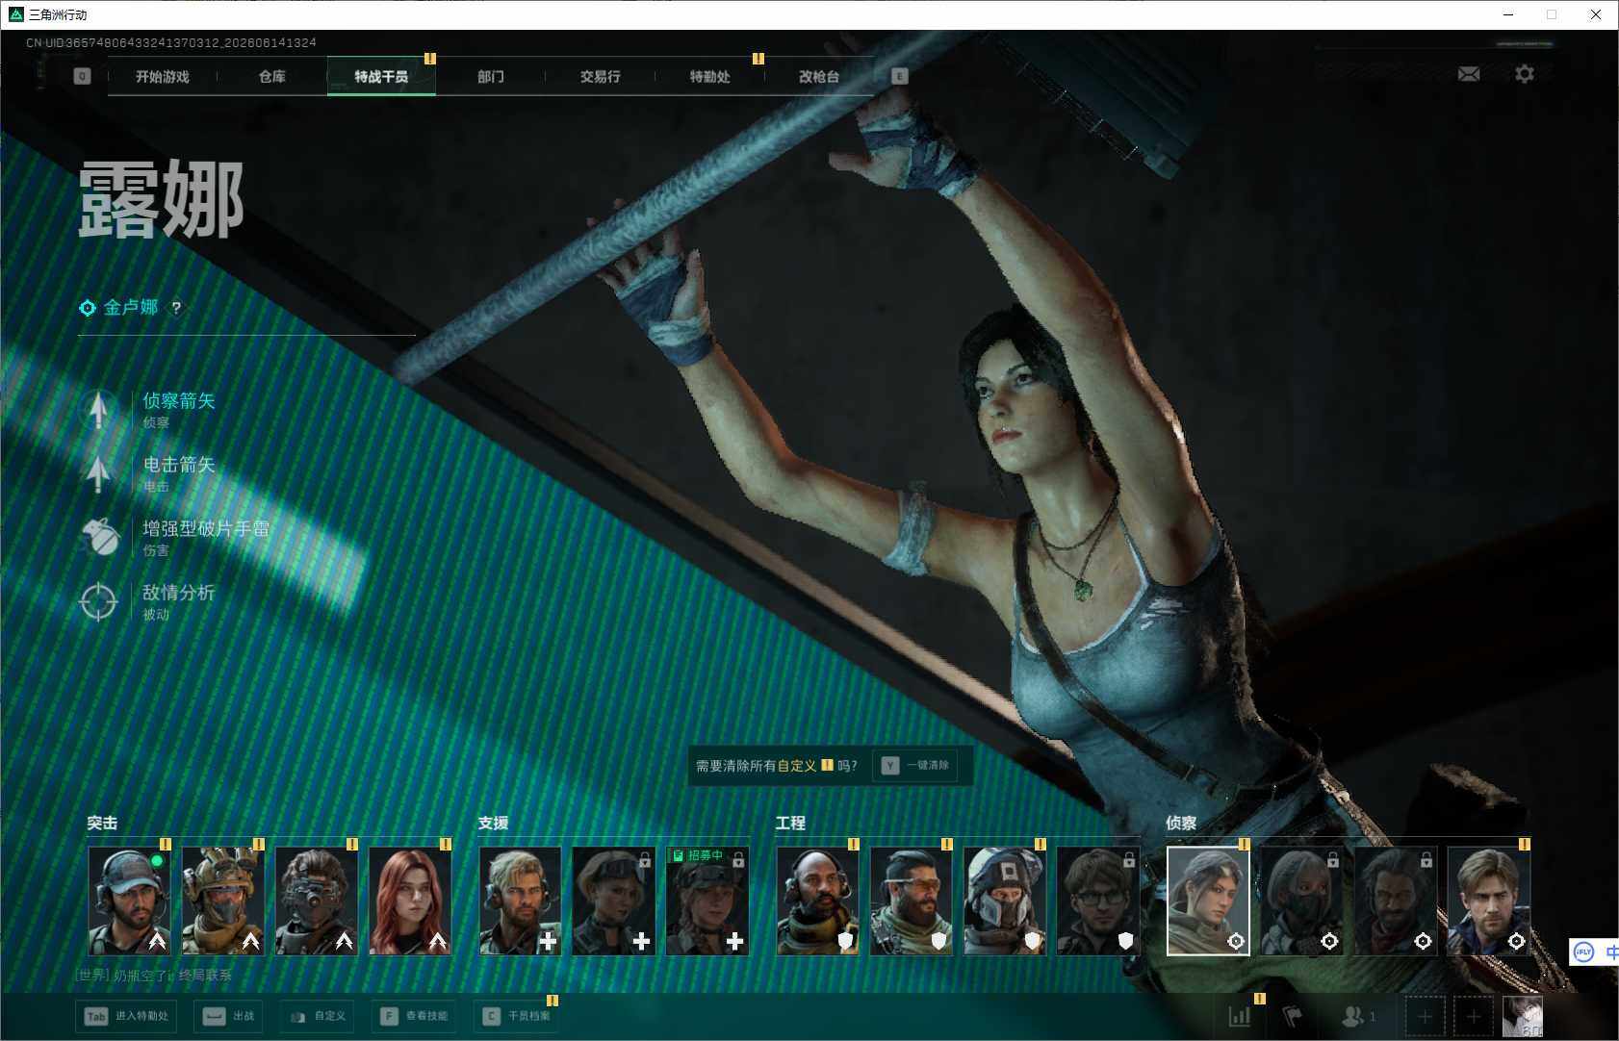Open the settings gear icon
The width and height of the screenshot is (1619, 1041).
pyautogui.click(x=1525, y=74)
